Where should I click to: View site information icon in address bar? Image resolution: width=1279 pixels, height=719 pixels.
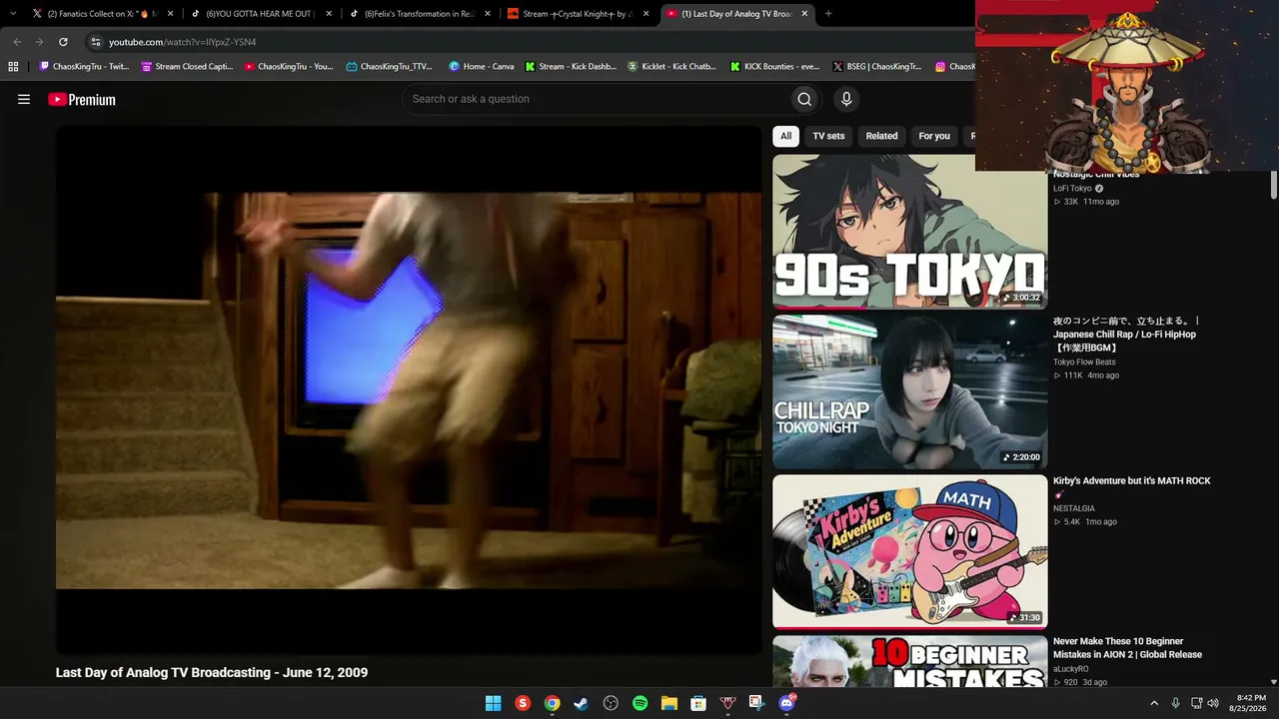coord(96,42)
